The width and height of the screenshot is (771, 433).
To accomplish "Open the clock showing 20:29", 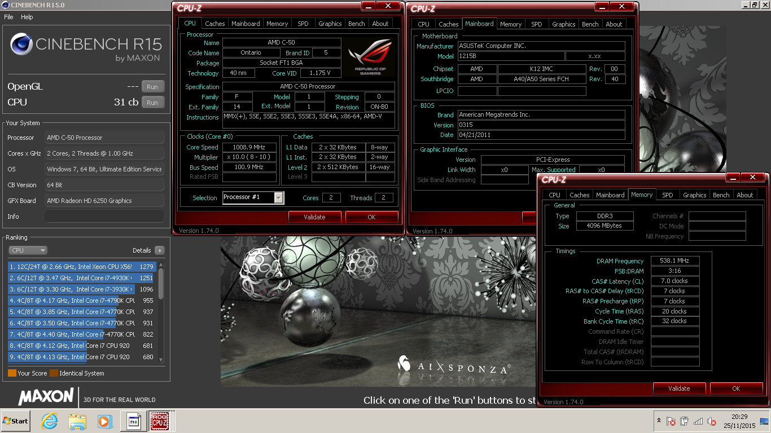I will [739, 421].
